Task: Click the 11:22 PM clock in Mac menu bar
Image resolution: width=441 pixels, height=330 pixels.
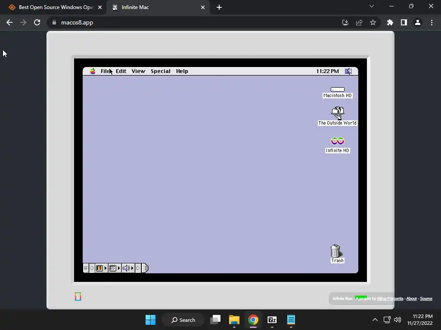Action: [327, 71]
